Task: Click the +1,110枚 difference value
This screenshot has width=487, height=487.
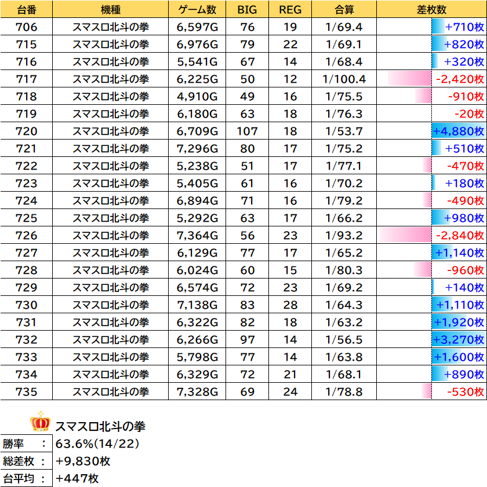Action: pos(460,305)
